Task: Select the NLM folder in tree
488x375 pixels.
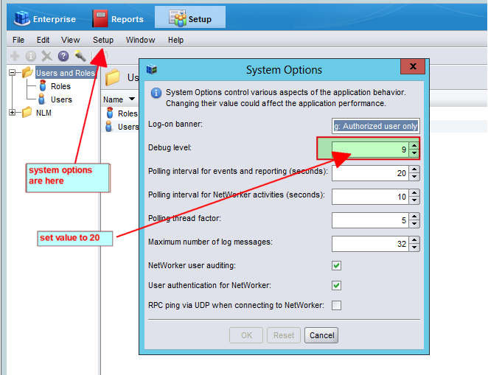Action: point(43,113)
